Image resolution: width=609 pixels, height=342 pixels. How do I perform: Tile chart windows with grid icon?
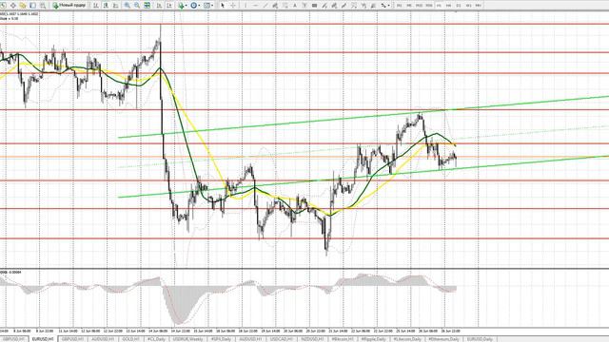(x=147, y=6)
